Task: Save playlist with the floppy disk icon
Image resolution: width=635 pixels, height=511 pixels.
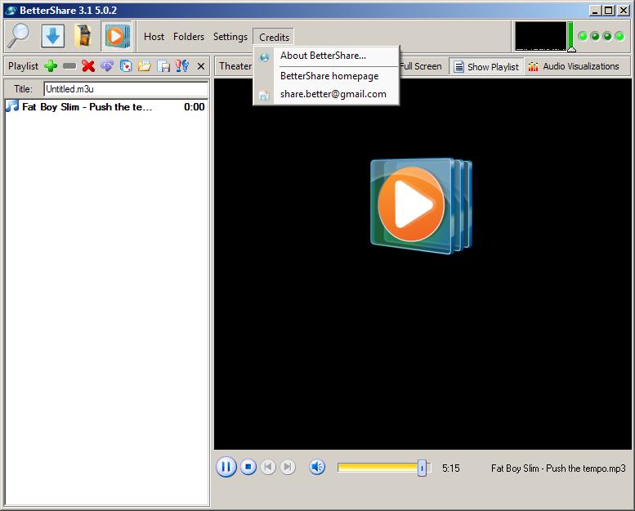Action: coord(163,66)
